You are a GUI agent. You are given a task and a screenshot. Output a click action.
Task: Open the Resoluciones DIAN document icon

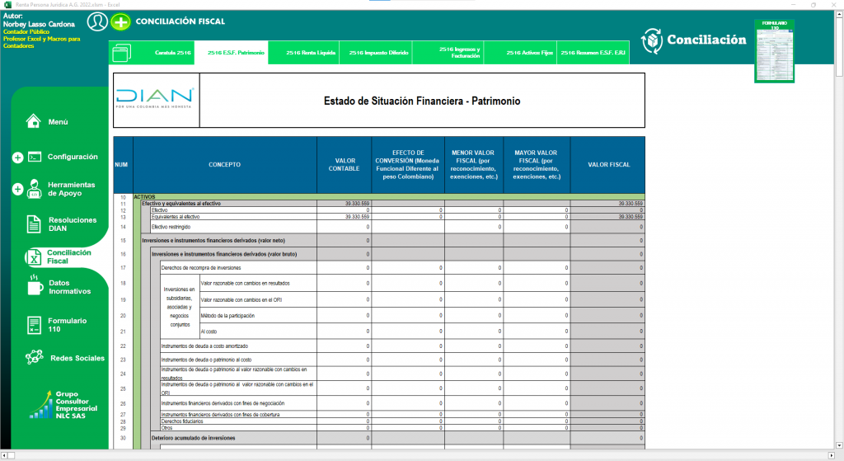point(34,224)
